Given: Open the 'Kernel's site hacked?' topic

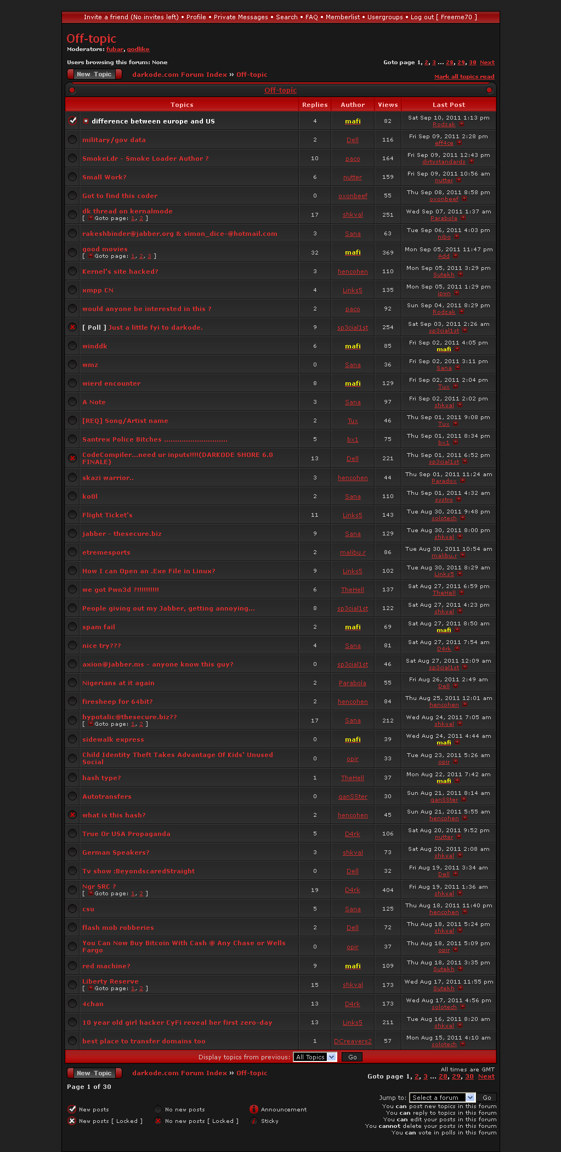Looking at the screenshot, I should click(120, 272).
